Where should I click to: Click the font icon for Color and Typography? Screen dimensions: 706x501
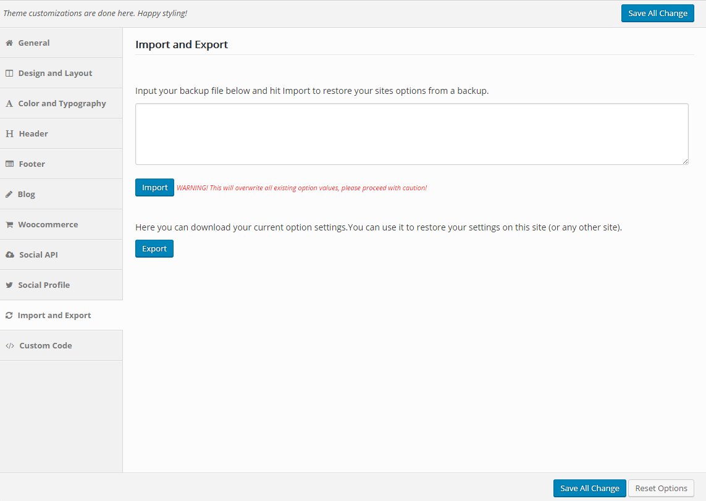tap(9, 104)
